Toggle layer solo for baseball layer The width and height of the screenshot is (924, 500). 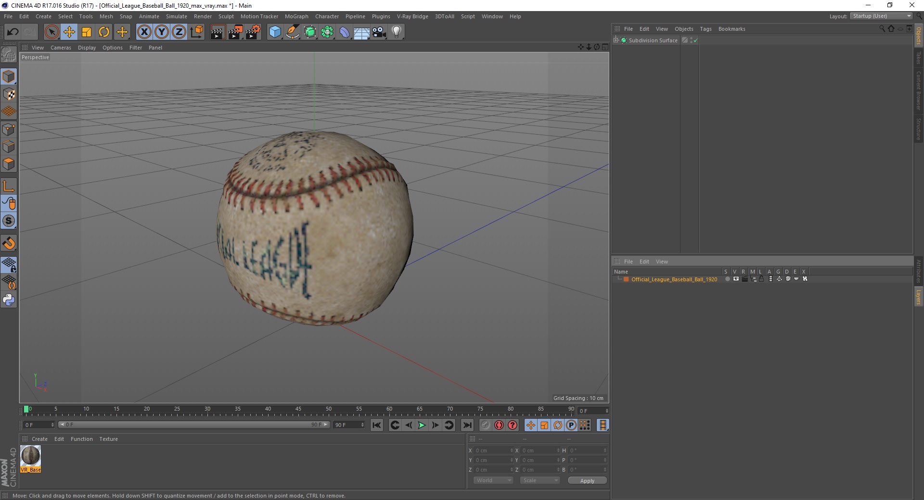[727, 279]
